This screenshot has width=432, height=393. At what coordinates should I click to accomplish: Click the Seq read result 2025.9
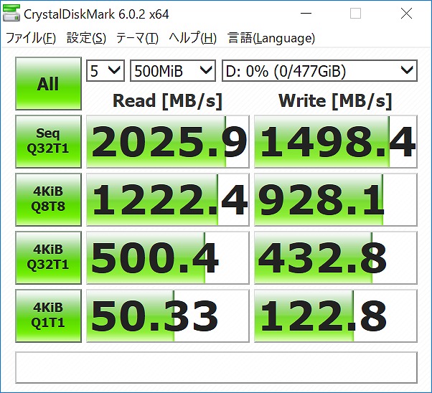[x=168, y=141]
